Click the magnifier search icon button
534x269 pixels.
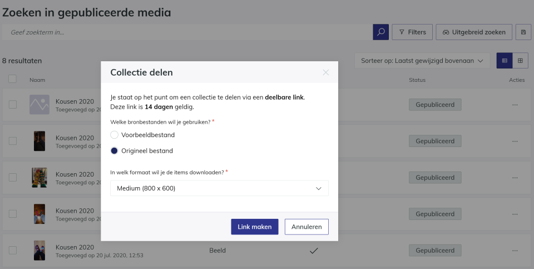point(380,32)
